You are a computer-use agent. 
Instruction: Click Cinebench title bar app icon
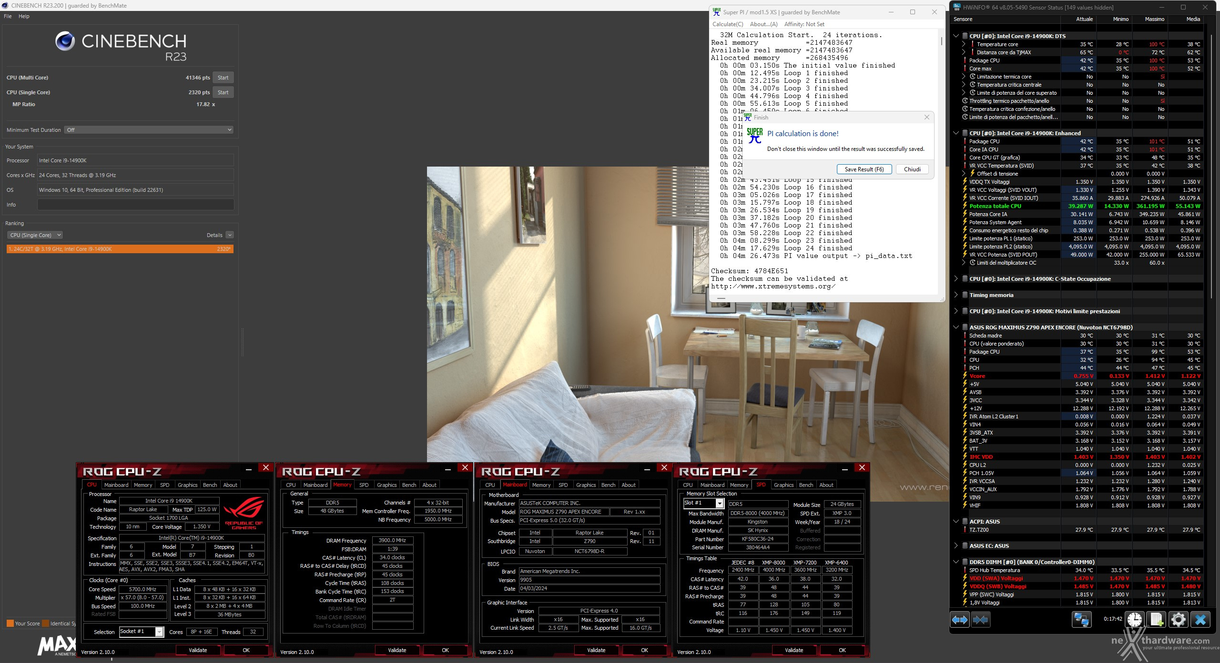coord(5,6)
